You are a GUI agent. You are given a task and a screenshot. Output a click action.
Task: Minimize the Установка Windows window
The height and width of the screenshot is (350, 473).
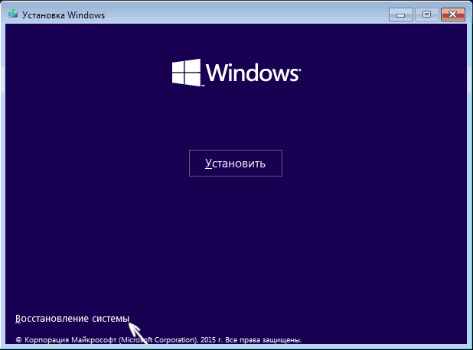click(401, 14)
